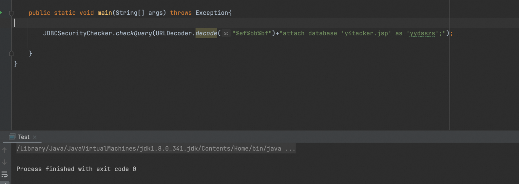Click the scroll-to-end icon at the console's bottom-left
519x184 pixels.
point(5,183)
